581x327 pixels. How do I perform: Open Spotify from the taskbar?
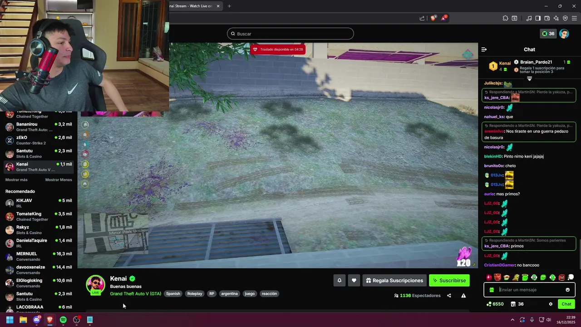pyautogui.click(x=63, y=320)
